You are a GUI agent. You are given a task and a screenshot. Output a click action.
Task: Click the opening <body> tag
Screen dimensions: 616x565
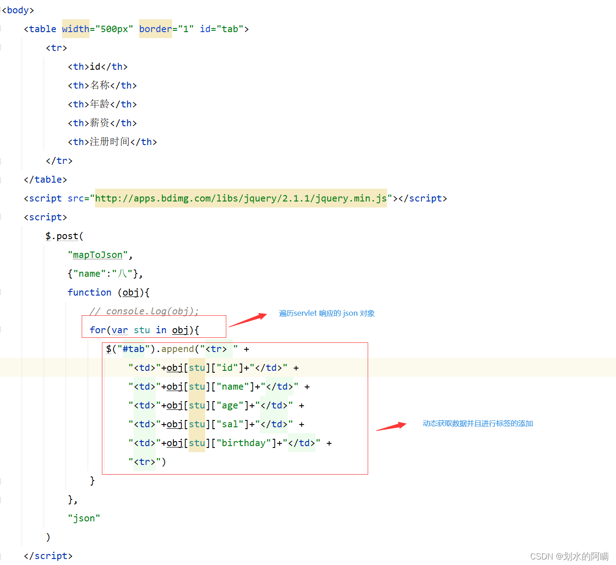[x=18, y=10]
